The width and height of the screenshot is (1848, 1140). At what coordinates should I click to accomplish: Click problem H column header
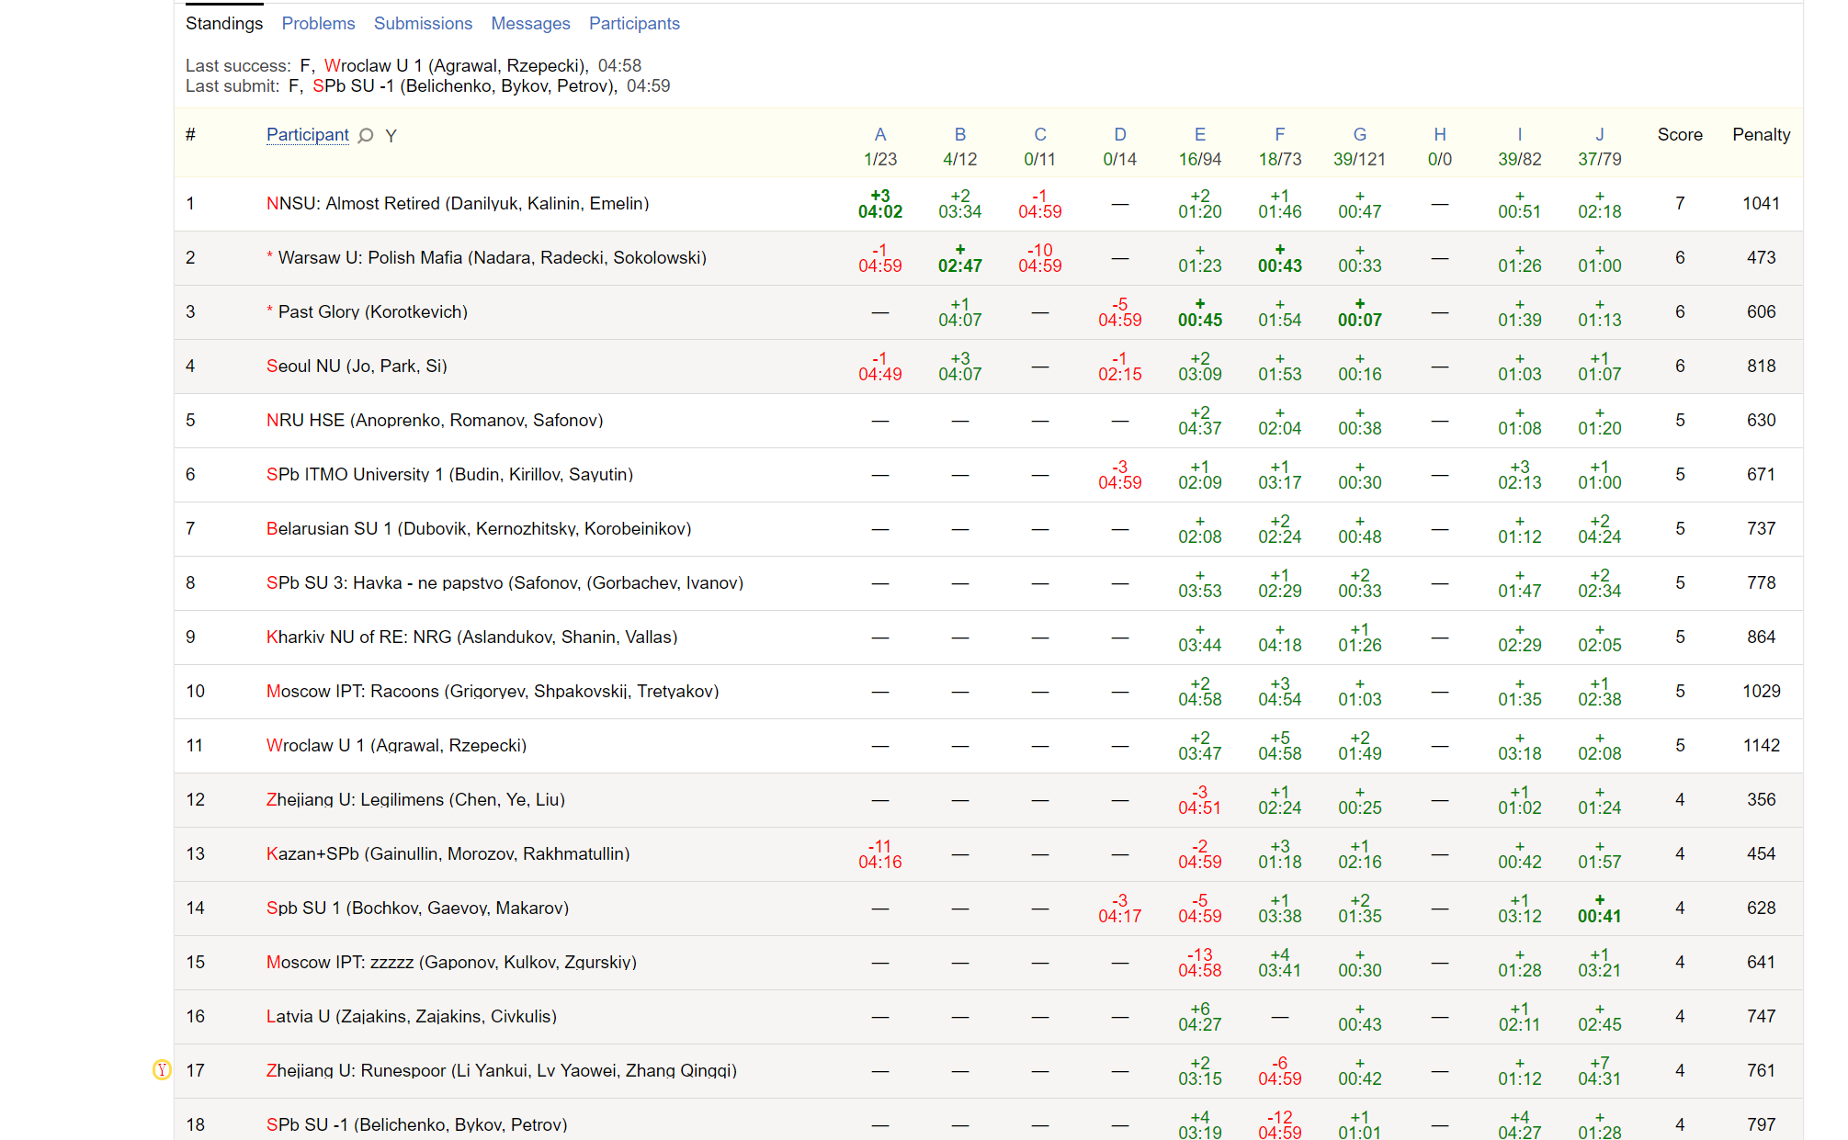coord(1439,135)
